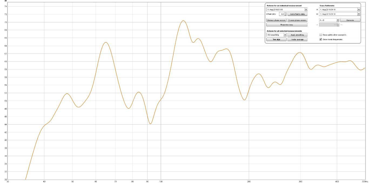
Task: Decrease the Offset (dB) value with down arrow
Action: (285, 15)
